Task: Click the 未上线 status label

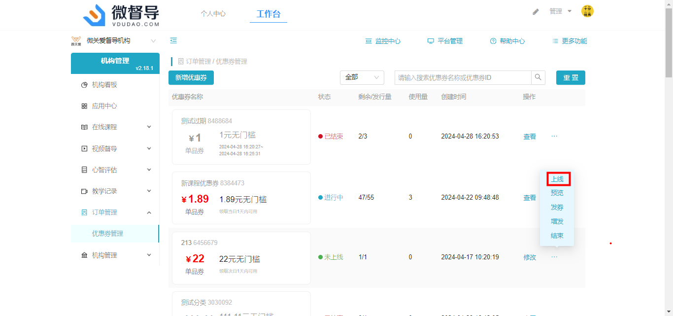Action: pyautogui.click(x=331, y=257)
